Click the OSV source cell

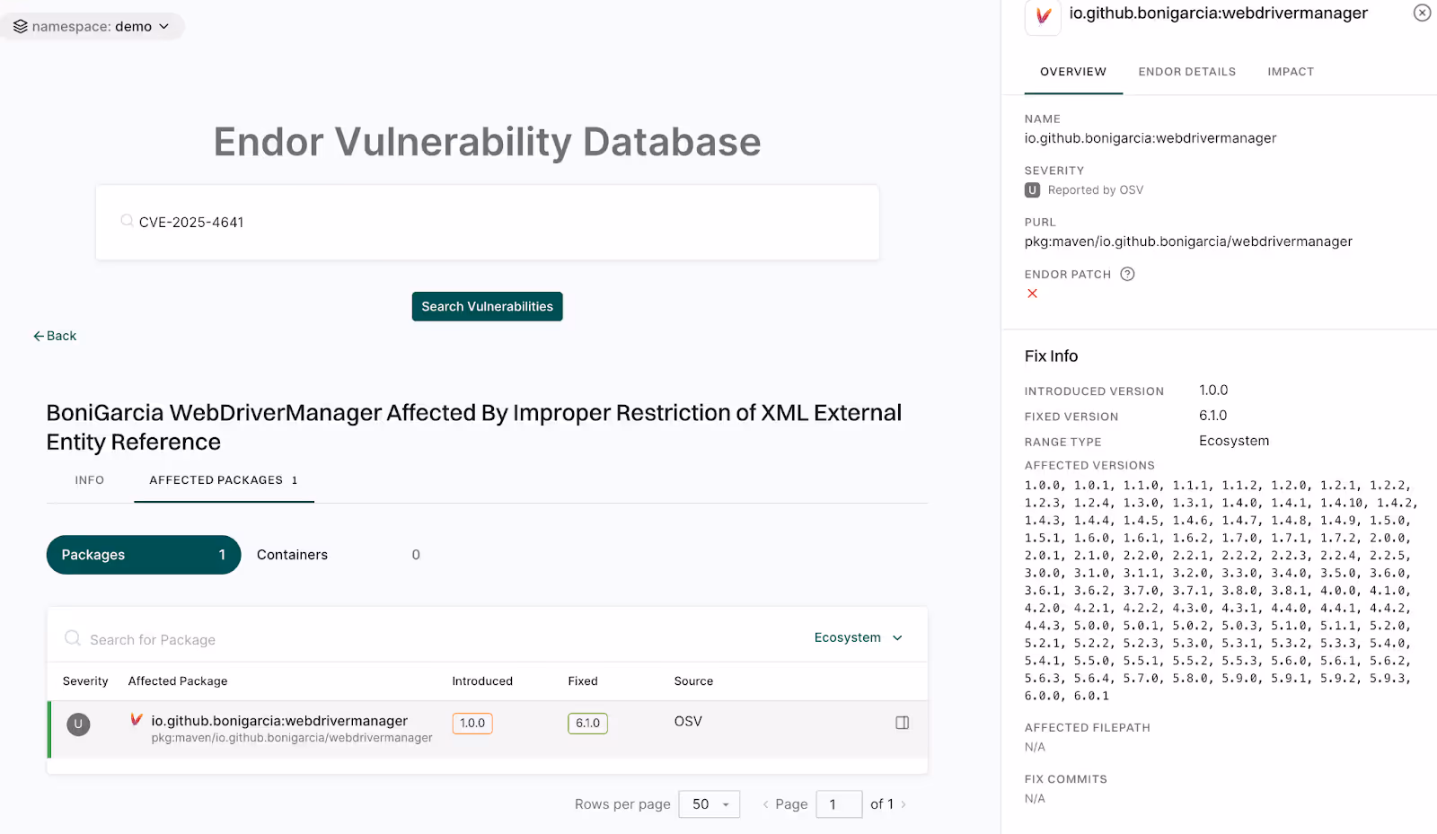[688, 721]
